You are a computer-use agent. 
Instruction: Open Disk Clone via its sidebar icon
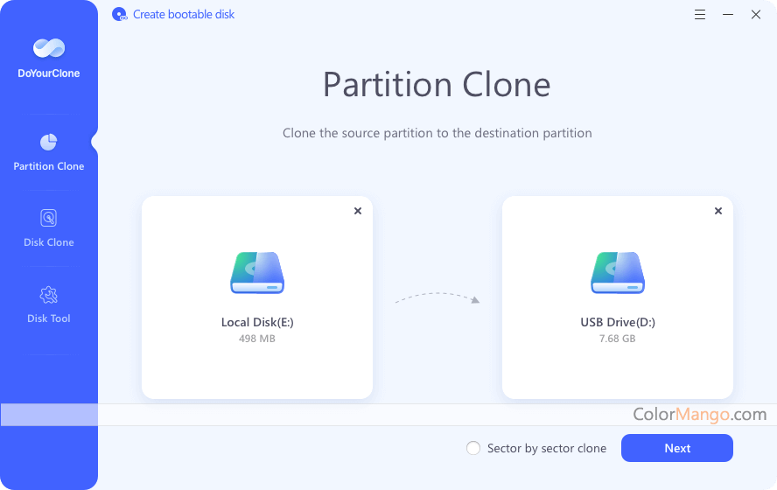(49, 218)
